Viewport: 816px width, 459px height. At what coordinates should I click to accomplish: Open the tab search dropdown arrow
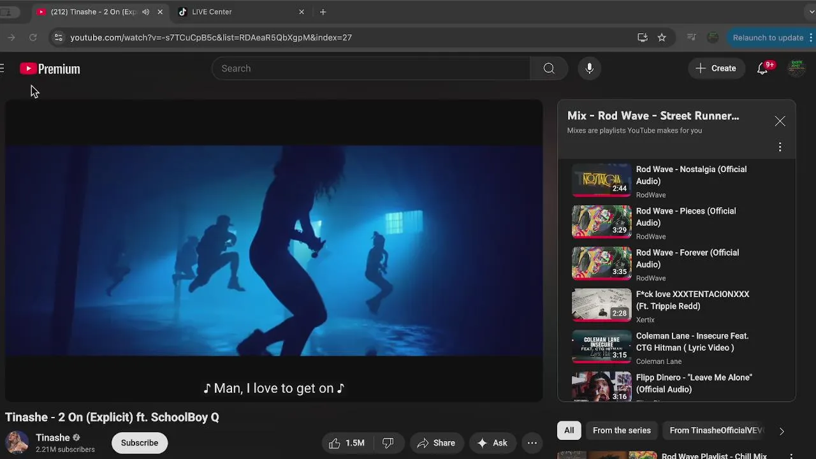[811, 11]
